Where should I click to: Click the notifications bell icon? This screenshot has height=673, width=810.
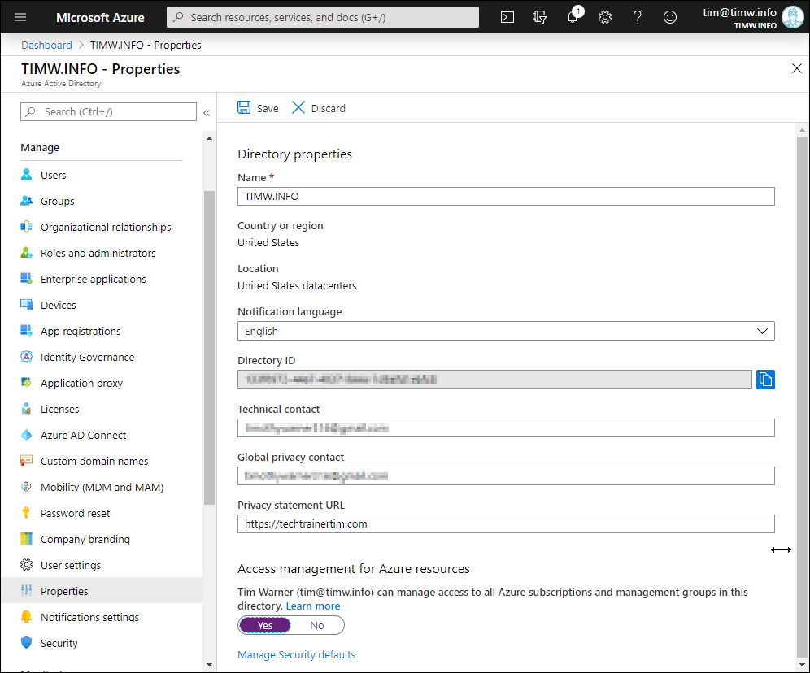(573, 17)
